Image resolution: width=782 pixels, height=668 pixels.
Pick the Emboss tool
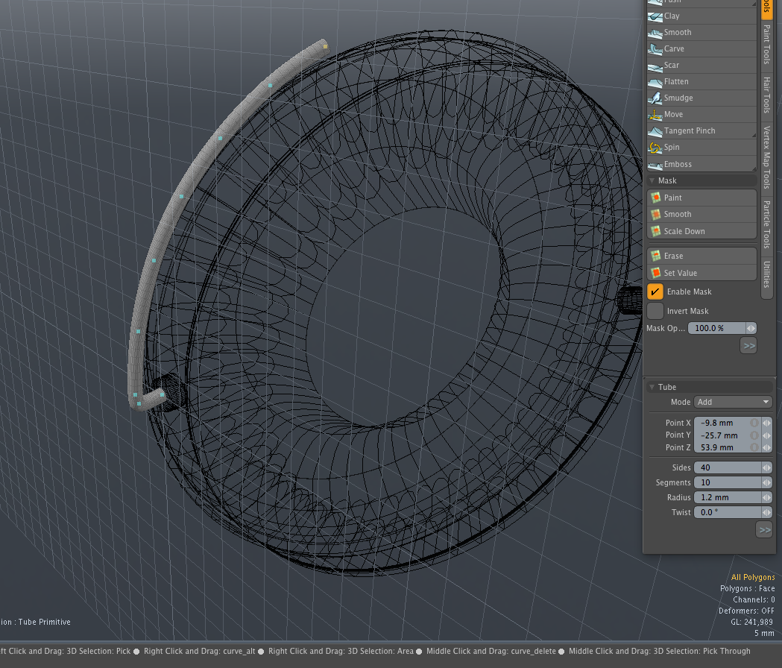click(701, 164)
